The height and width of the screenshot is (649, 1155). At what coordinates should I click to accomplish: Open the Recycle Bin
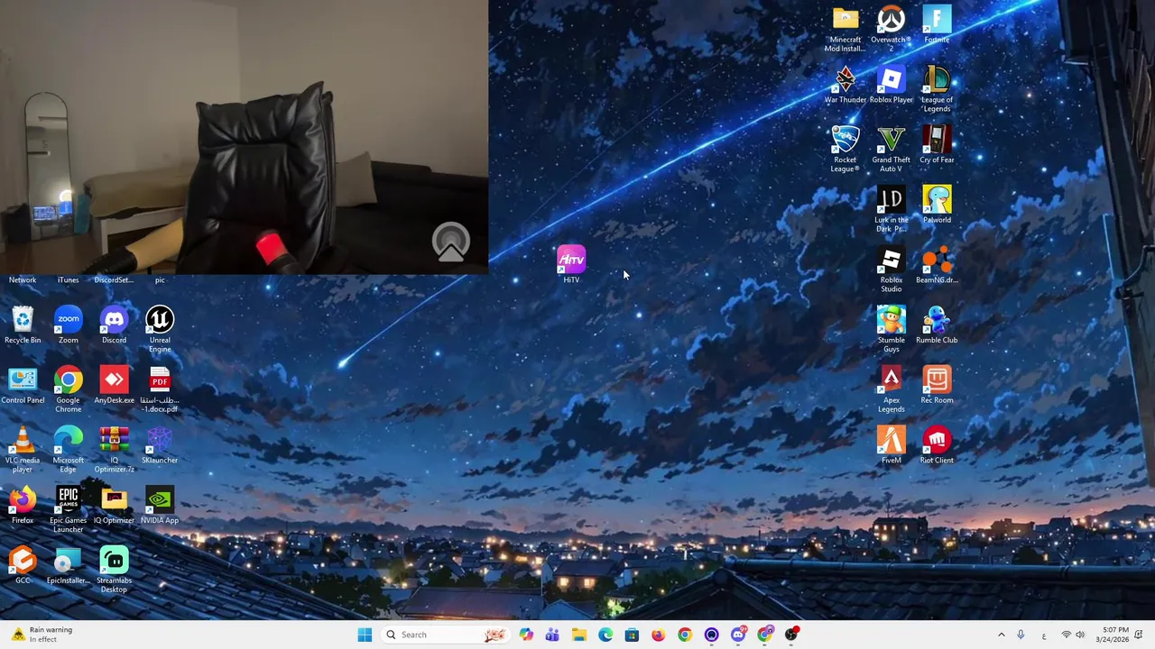tap(23, 325)
